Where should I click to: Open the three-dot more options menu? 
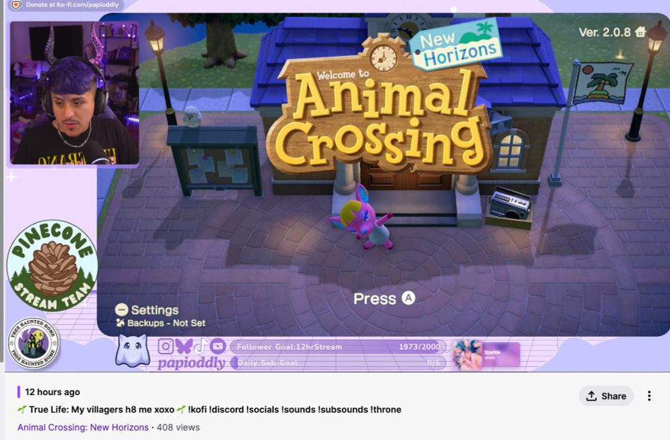(x=649, y=396)
